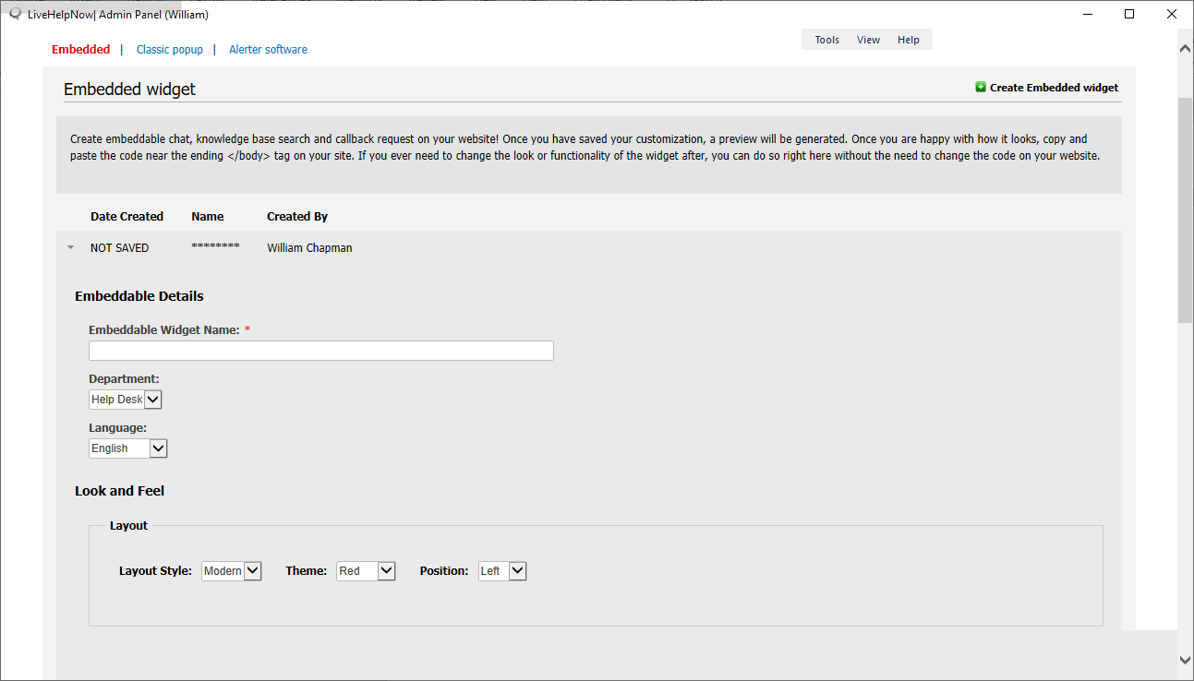
Task: Click the Create Embedded widget link
Action: pyautogui.click(x=1054, y=88)
